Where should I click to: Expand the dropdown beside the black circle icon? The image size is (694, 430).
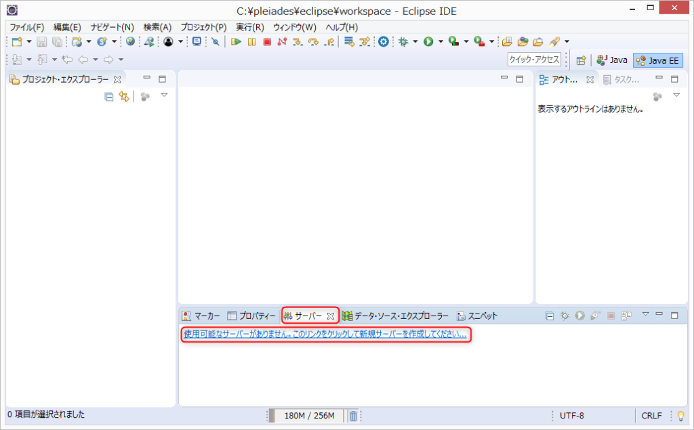click(180, 41)
